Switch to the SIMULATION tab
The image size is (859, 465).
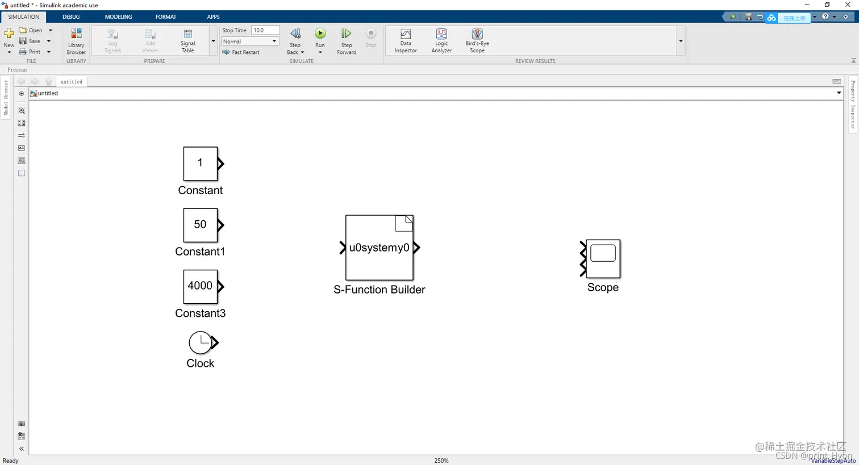point(23,17)
